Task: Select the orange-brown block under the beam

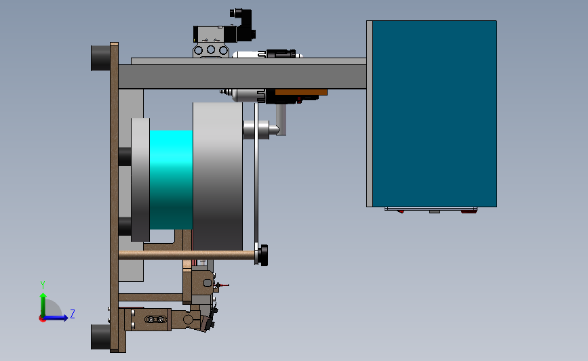Action: (x=301, y=92)
